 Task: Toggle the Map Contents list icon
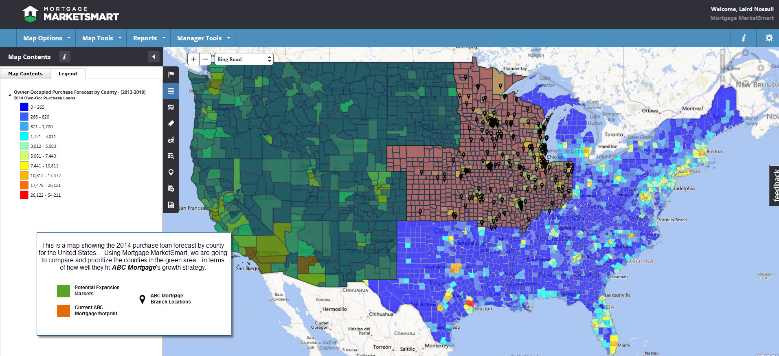coord(171,90)
